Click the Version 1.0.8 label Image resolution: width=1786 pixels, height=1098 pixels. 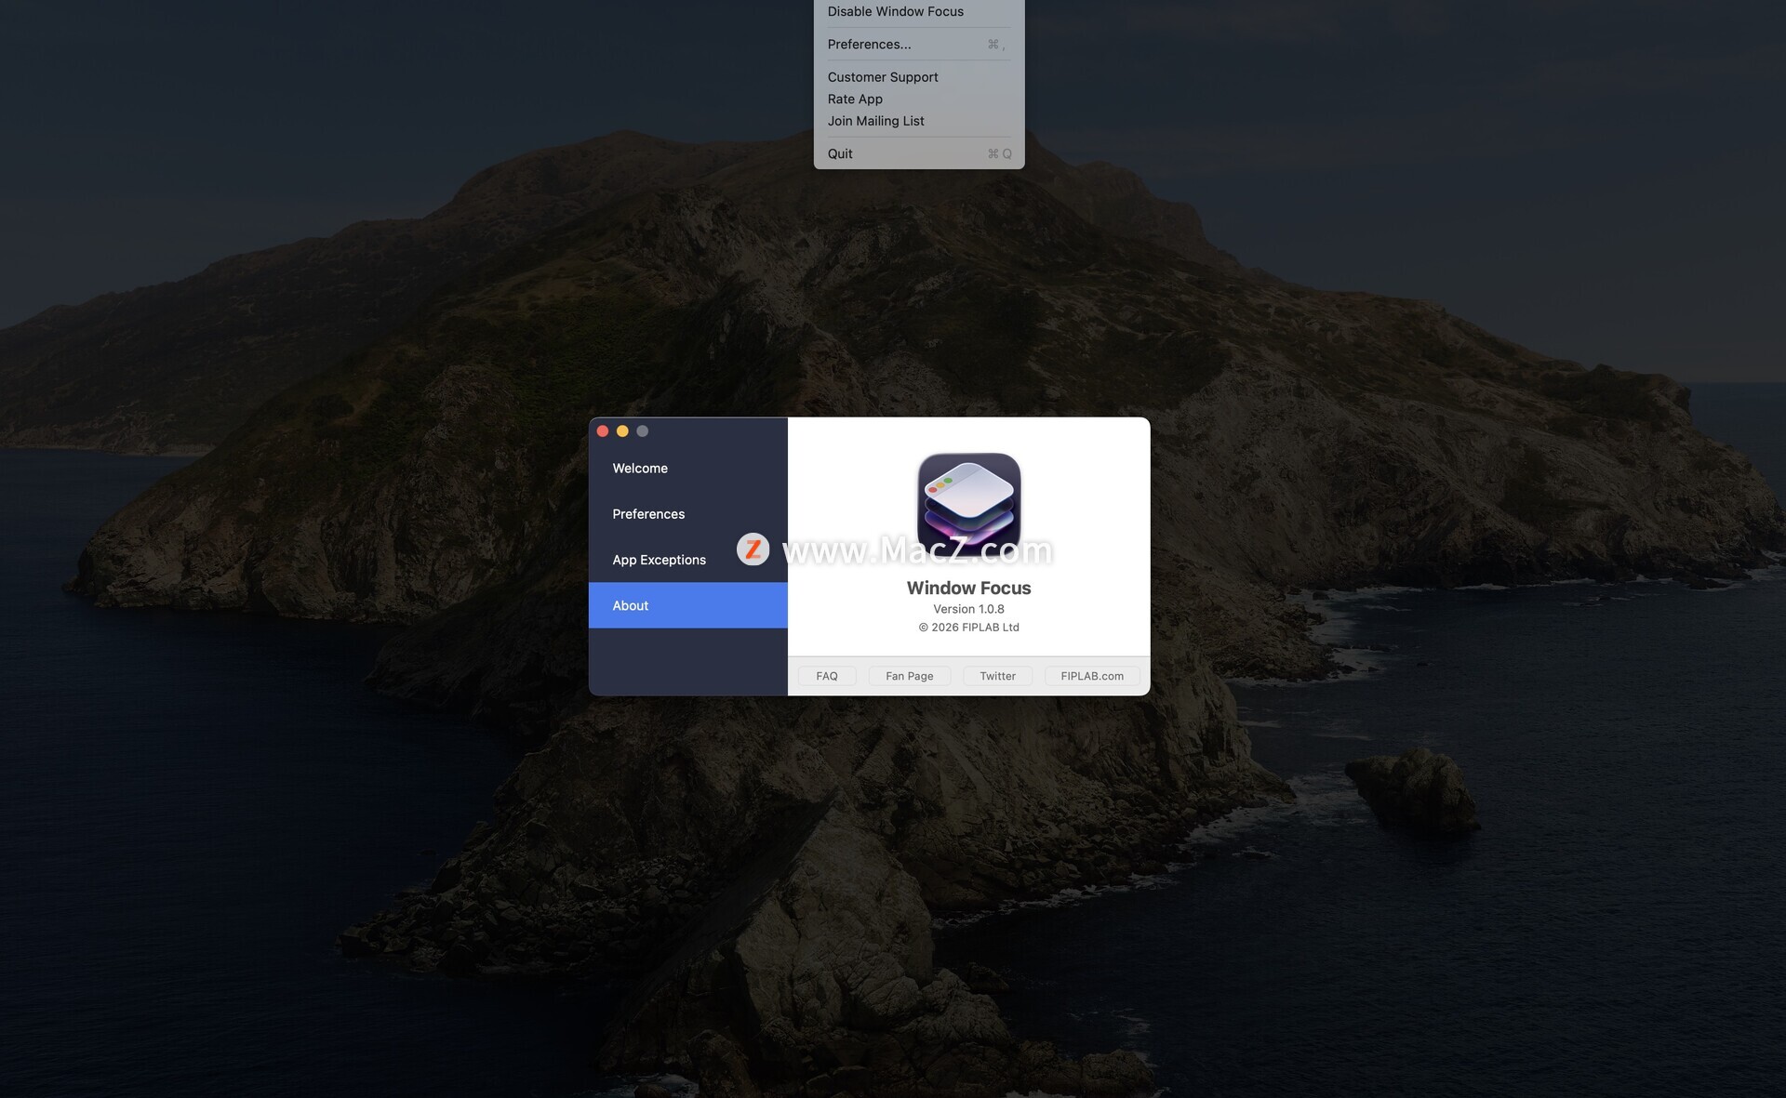tap(968, 610)
